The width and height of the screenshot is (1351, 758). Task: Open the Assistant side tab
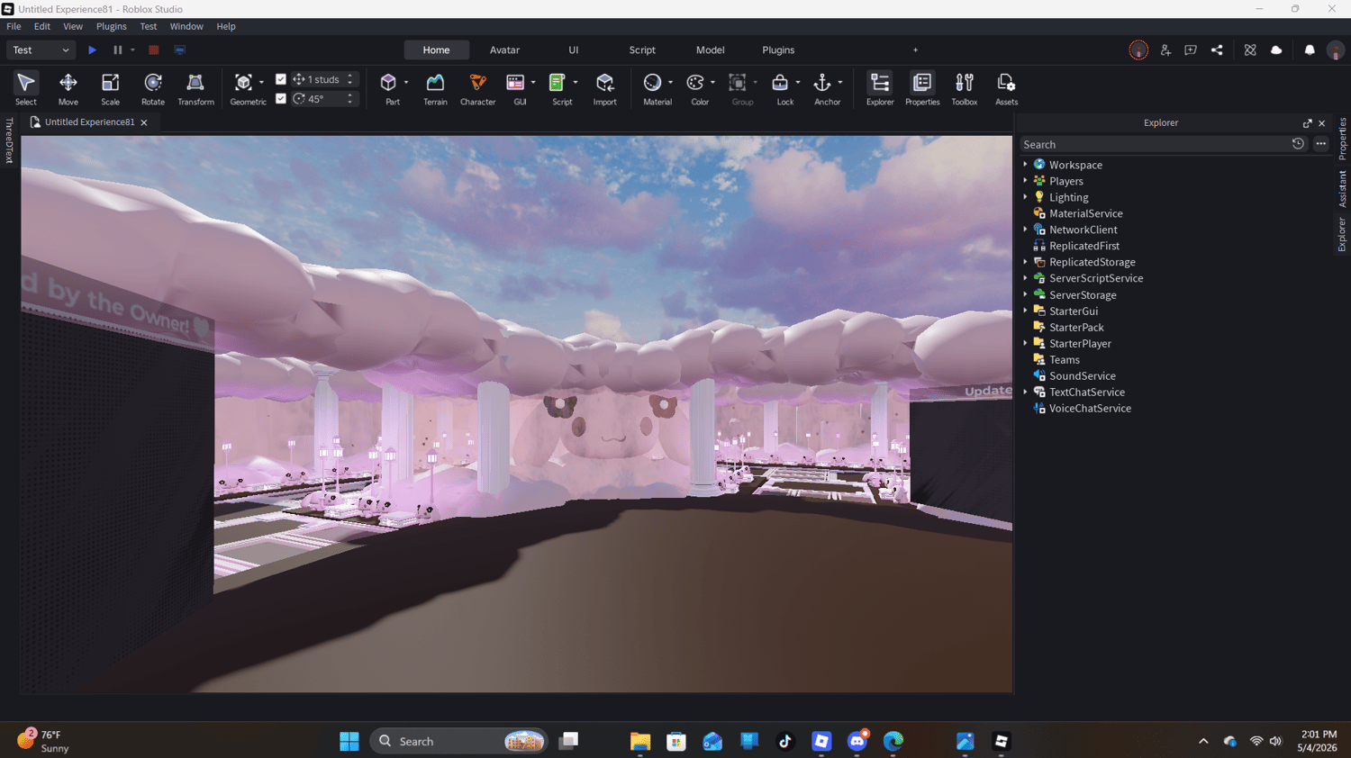tap(1342, 189)
